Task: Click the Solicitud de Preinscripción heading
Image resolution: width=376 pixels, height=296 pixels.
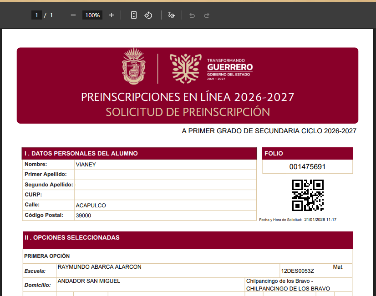Action: pyautogui.click(x=188, y=112)
